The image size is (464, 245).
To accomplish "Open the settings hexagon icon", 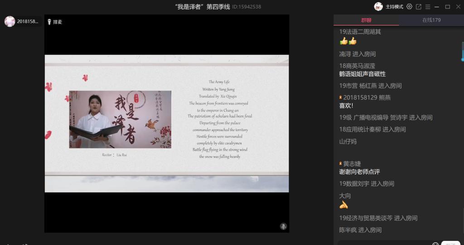I will pos(409,6).
